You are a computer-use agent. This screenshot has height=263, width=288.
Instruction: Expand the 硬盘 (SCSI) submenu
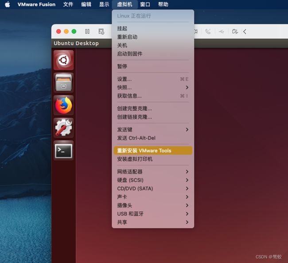point(153,180)
